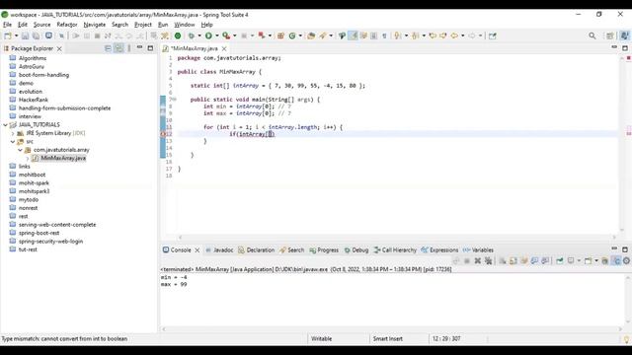Switch to the Javadoc tab
The height and width of the screenshot is (355, 632).
(x=219, y=249)
